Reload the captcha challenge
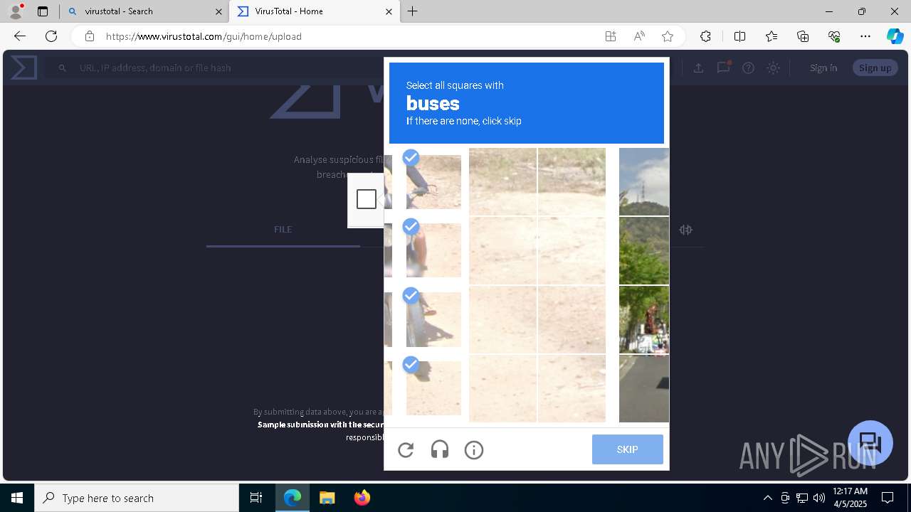The width and height of the screenshot is (911, 512). (x=406, y=450)
